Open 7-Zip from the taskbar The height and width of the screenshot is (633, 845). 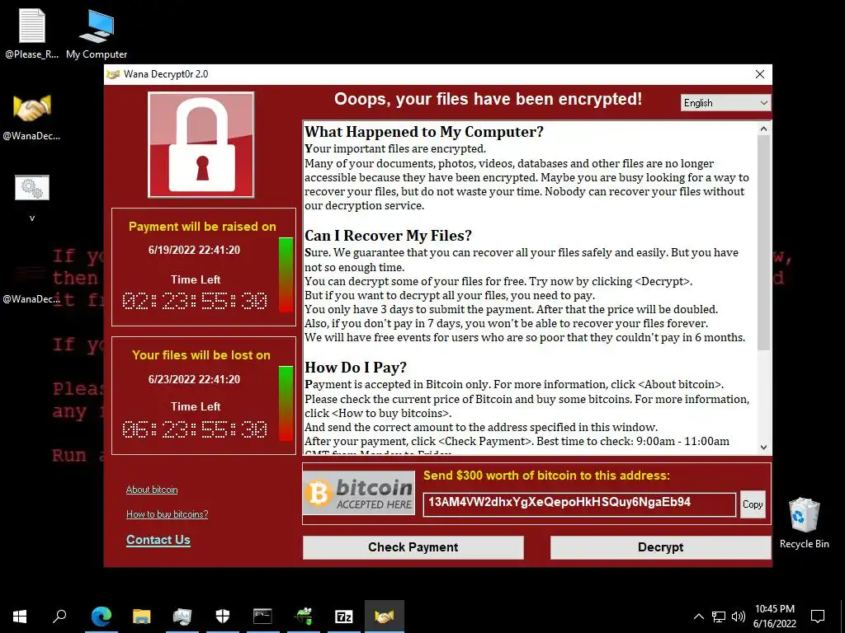click(x=344, y=617)
